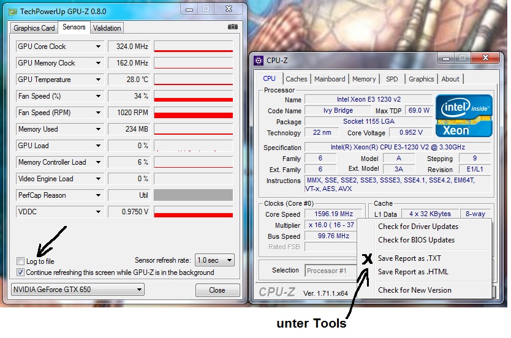Choose Save Report as .HTML
511x338 pixels.
pyautogui.click(x=413, y=272)
